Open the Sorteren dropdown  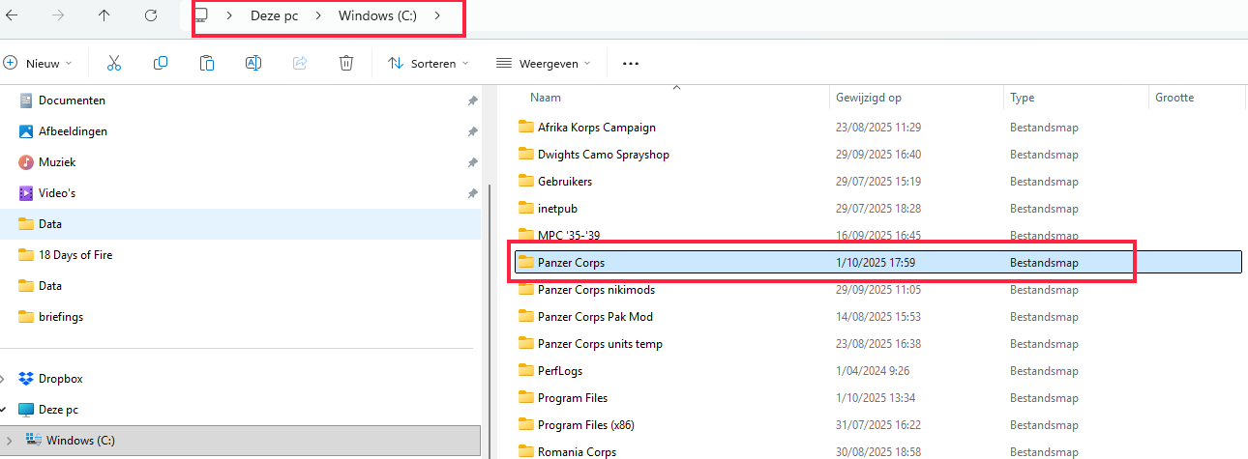(x=428, y=64)
